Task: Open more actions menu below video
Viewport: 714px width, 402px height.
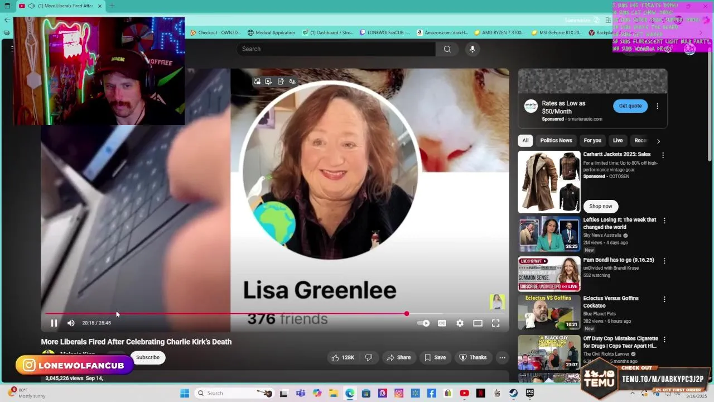Action: click(502, 357)
